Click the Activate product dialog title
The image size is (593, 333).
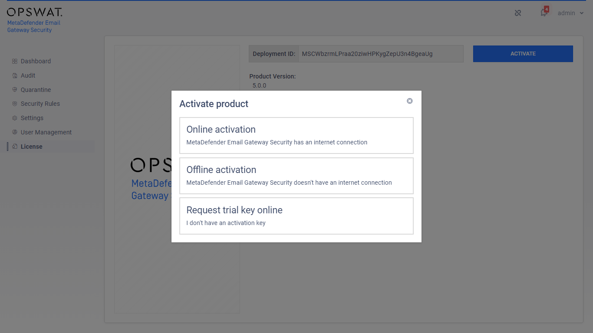(214, 104)
